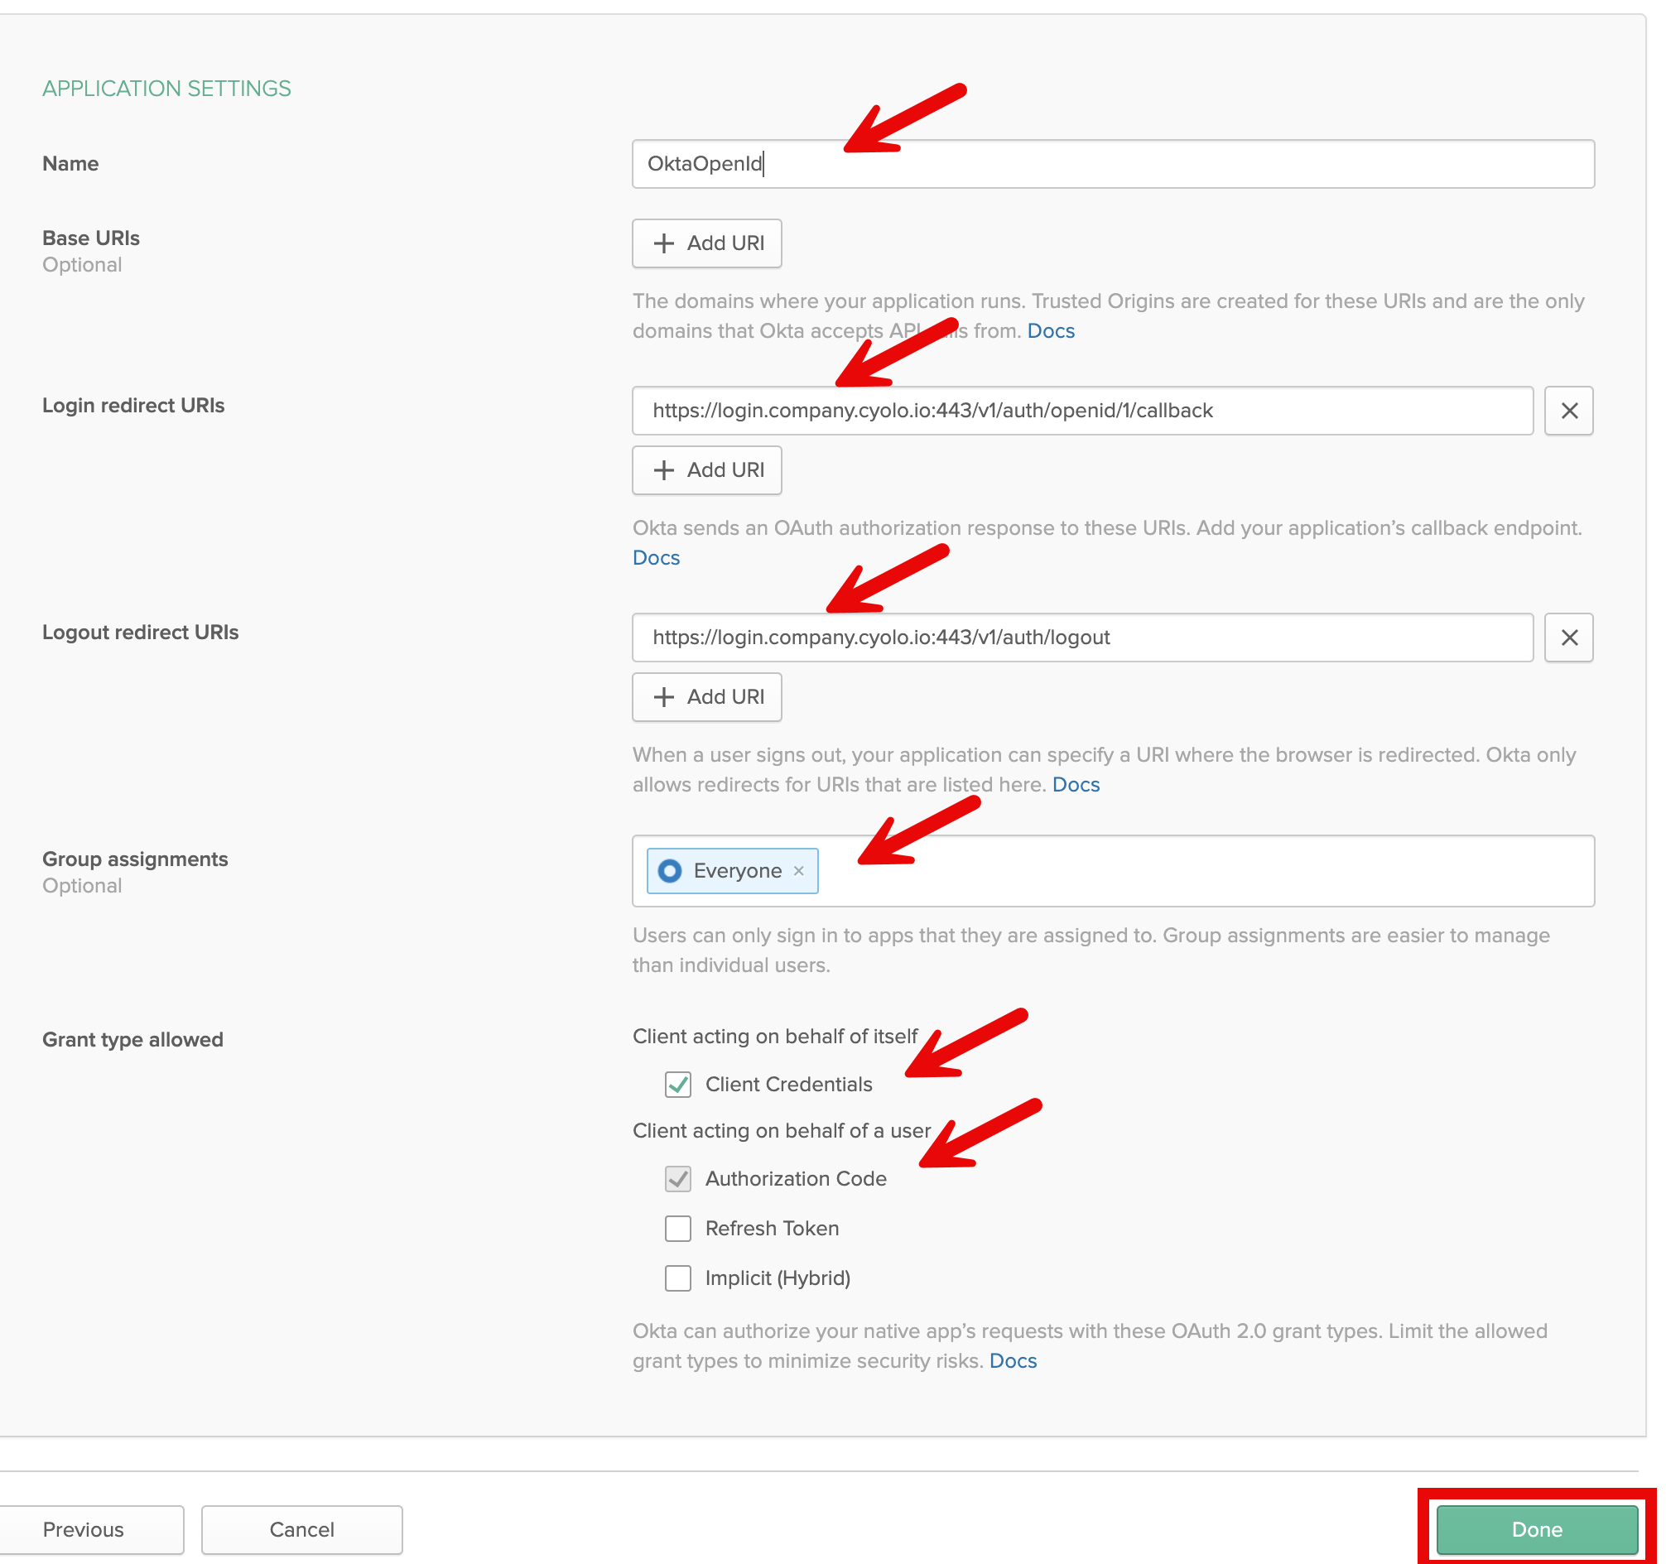Viewport: 1666px width, 1564px height.
Task: Click the plus icon under Logout redirect URIs
Action: pos(666,696)
